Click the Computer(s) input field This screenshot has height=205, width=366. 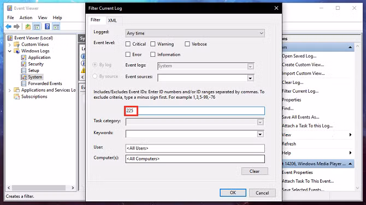point(195,159)
